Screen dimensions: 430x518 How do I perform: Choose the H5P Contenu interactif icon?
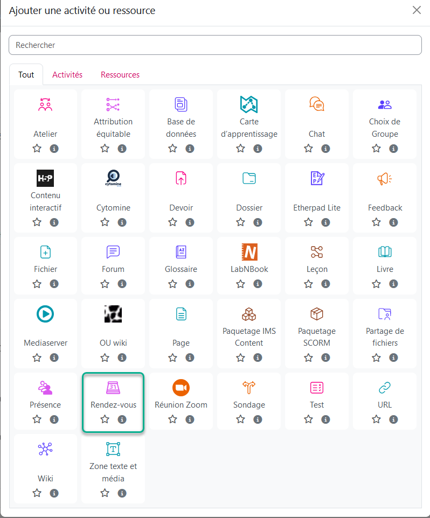point(45,178)
